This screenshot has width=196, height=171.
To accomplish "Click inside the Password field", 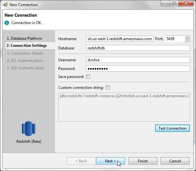I will tap(138, 69).
